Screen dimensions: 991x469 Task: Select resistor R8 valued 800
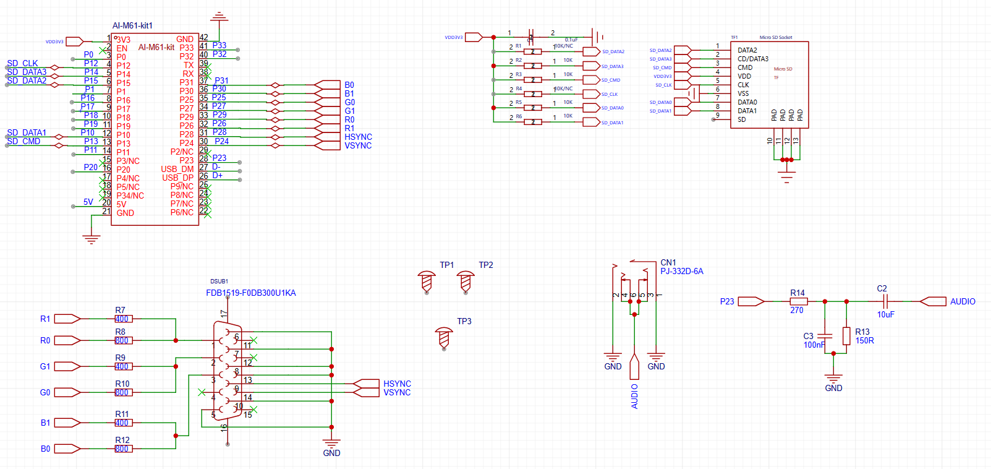123,340
